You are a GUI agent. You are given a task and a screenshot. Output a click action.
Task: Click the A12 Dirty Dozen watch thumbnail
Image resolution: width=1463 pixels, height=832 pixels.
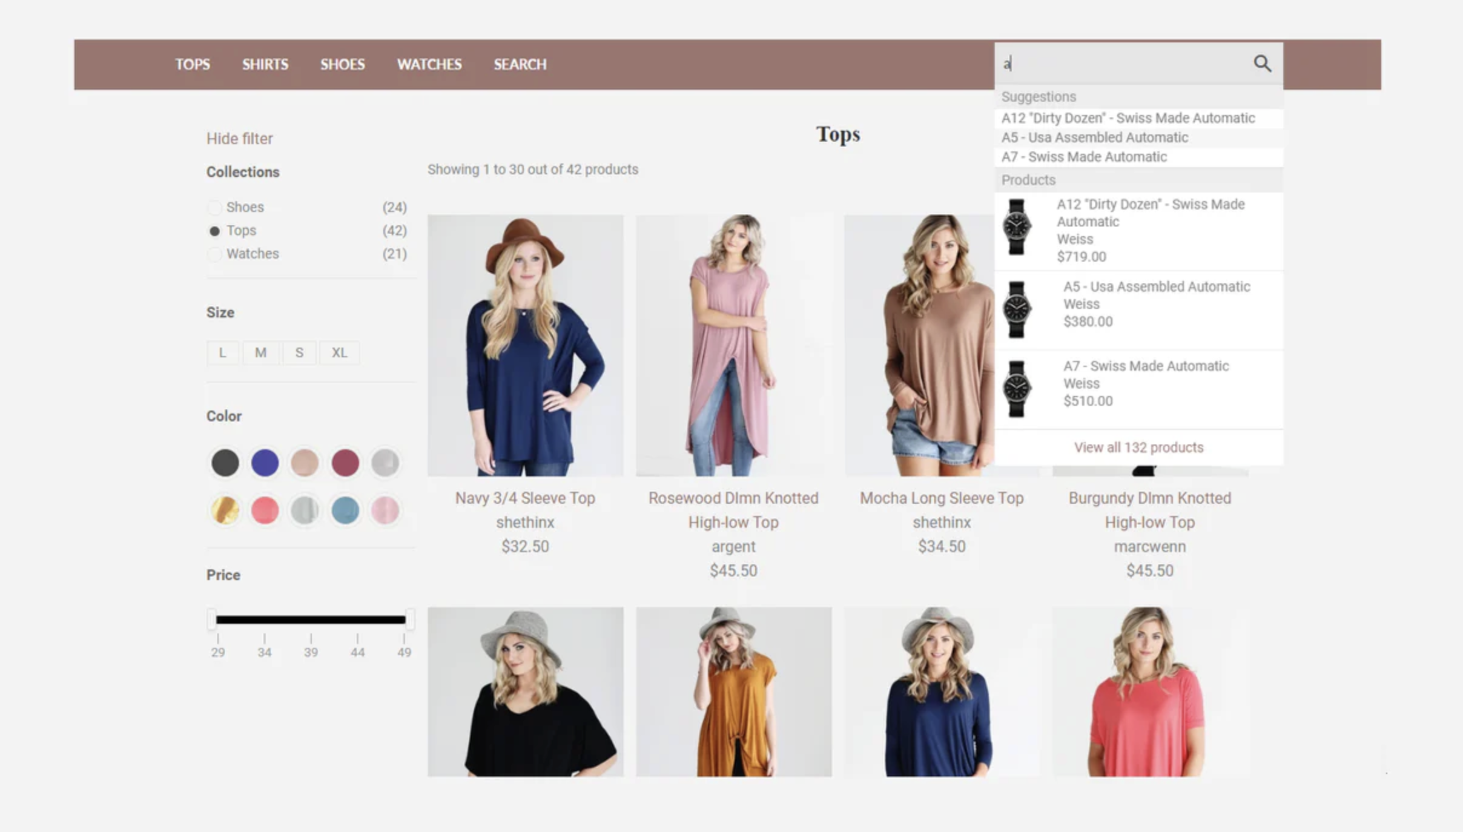pyautogui.click(x=1016, y=227)
